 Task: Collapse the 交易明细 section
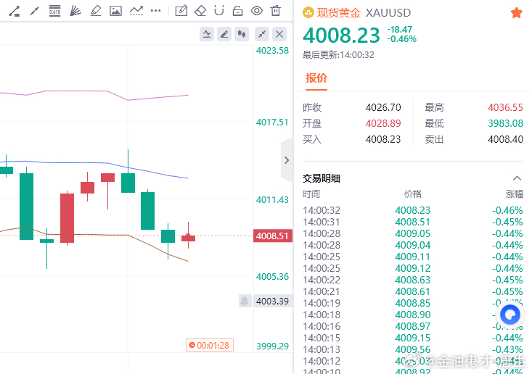[x=517, y=178]
